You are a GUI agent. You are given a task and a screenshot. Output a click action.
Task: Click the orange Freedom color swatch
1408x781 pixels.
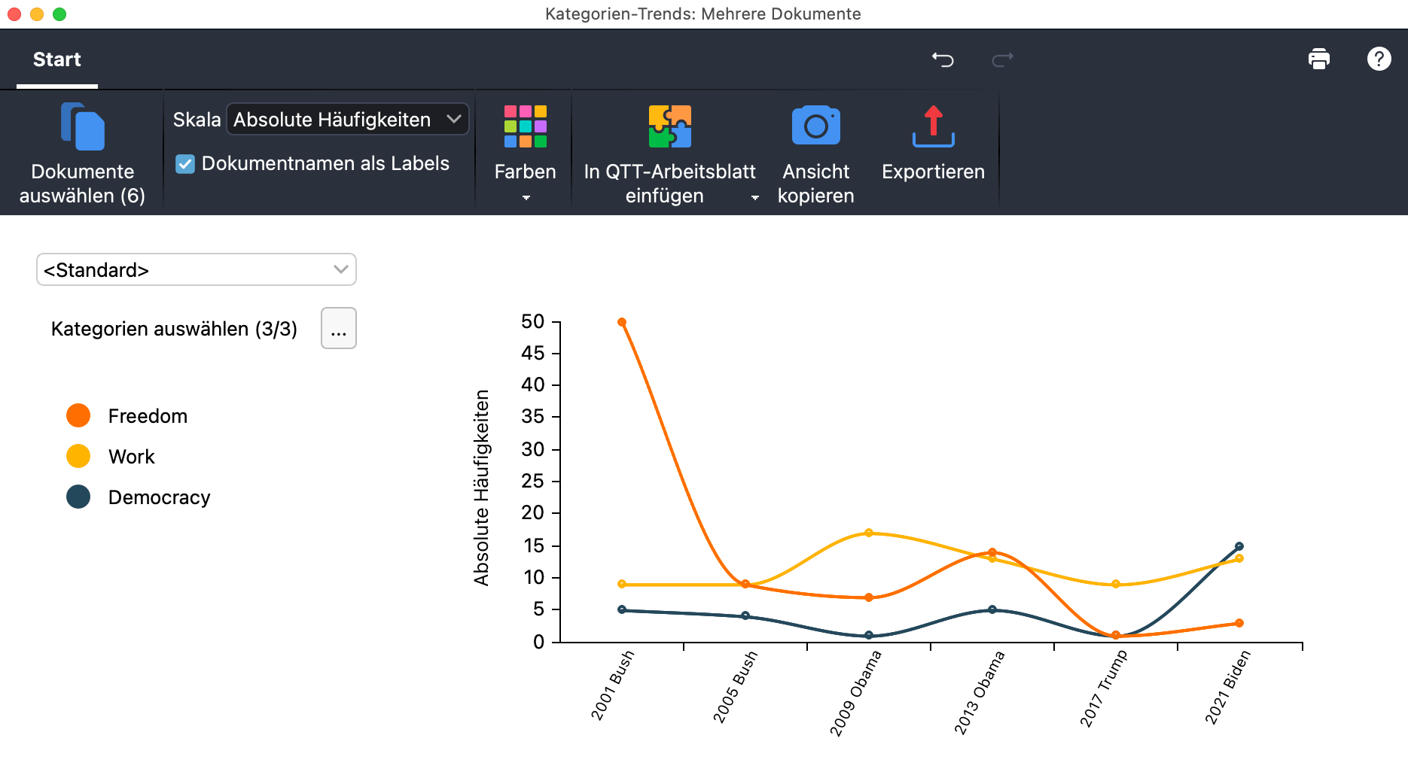78,415
